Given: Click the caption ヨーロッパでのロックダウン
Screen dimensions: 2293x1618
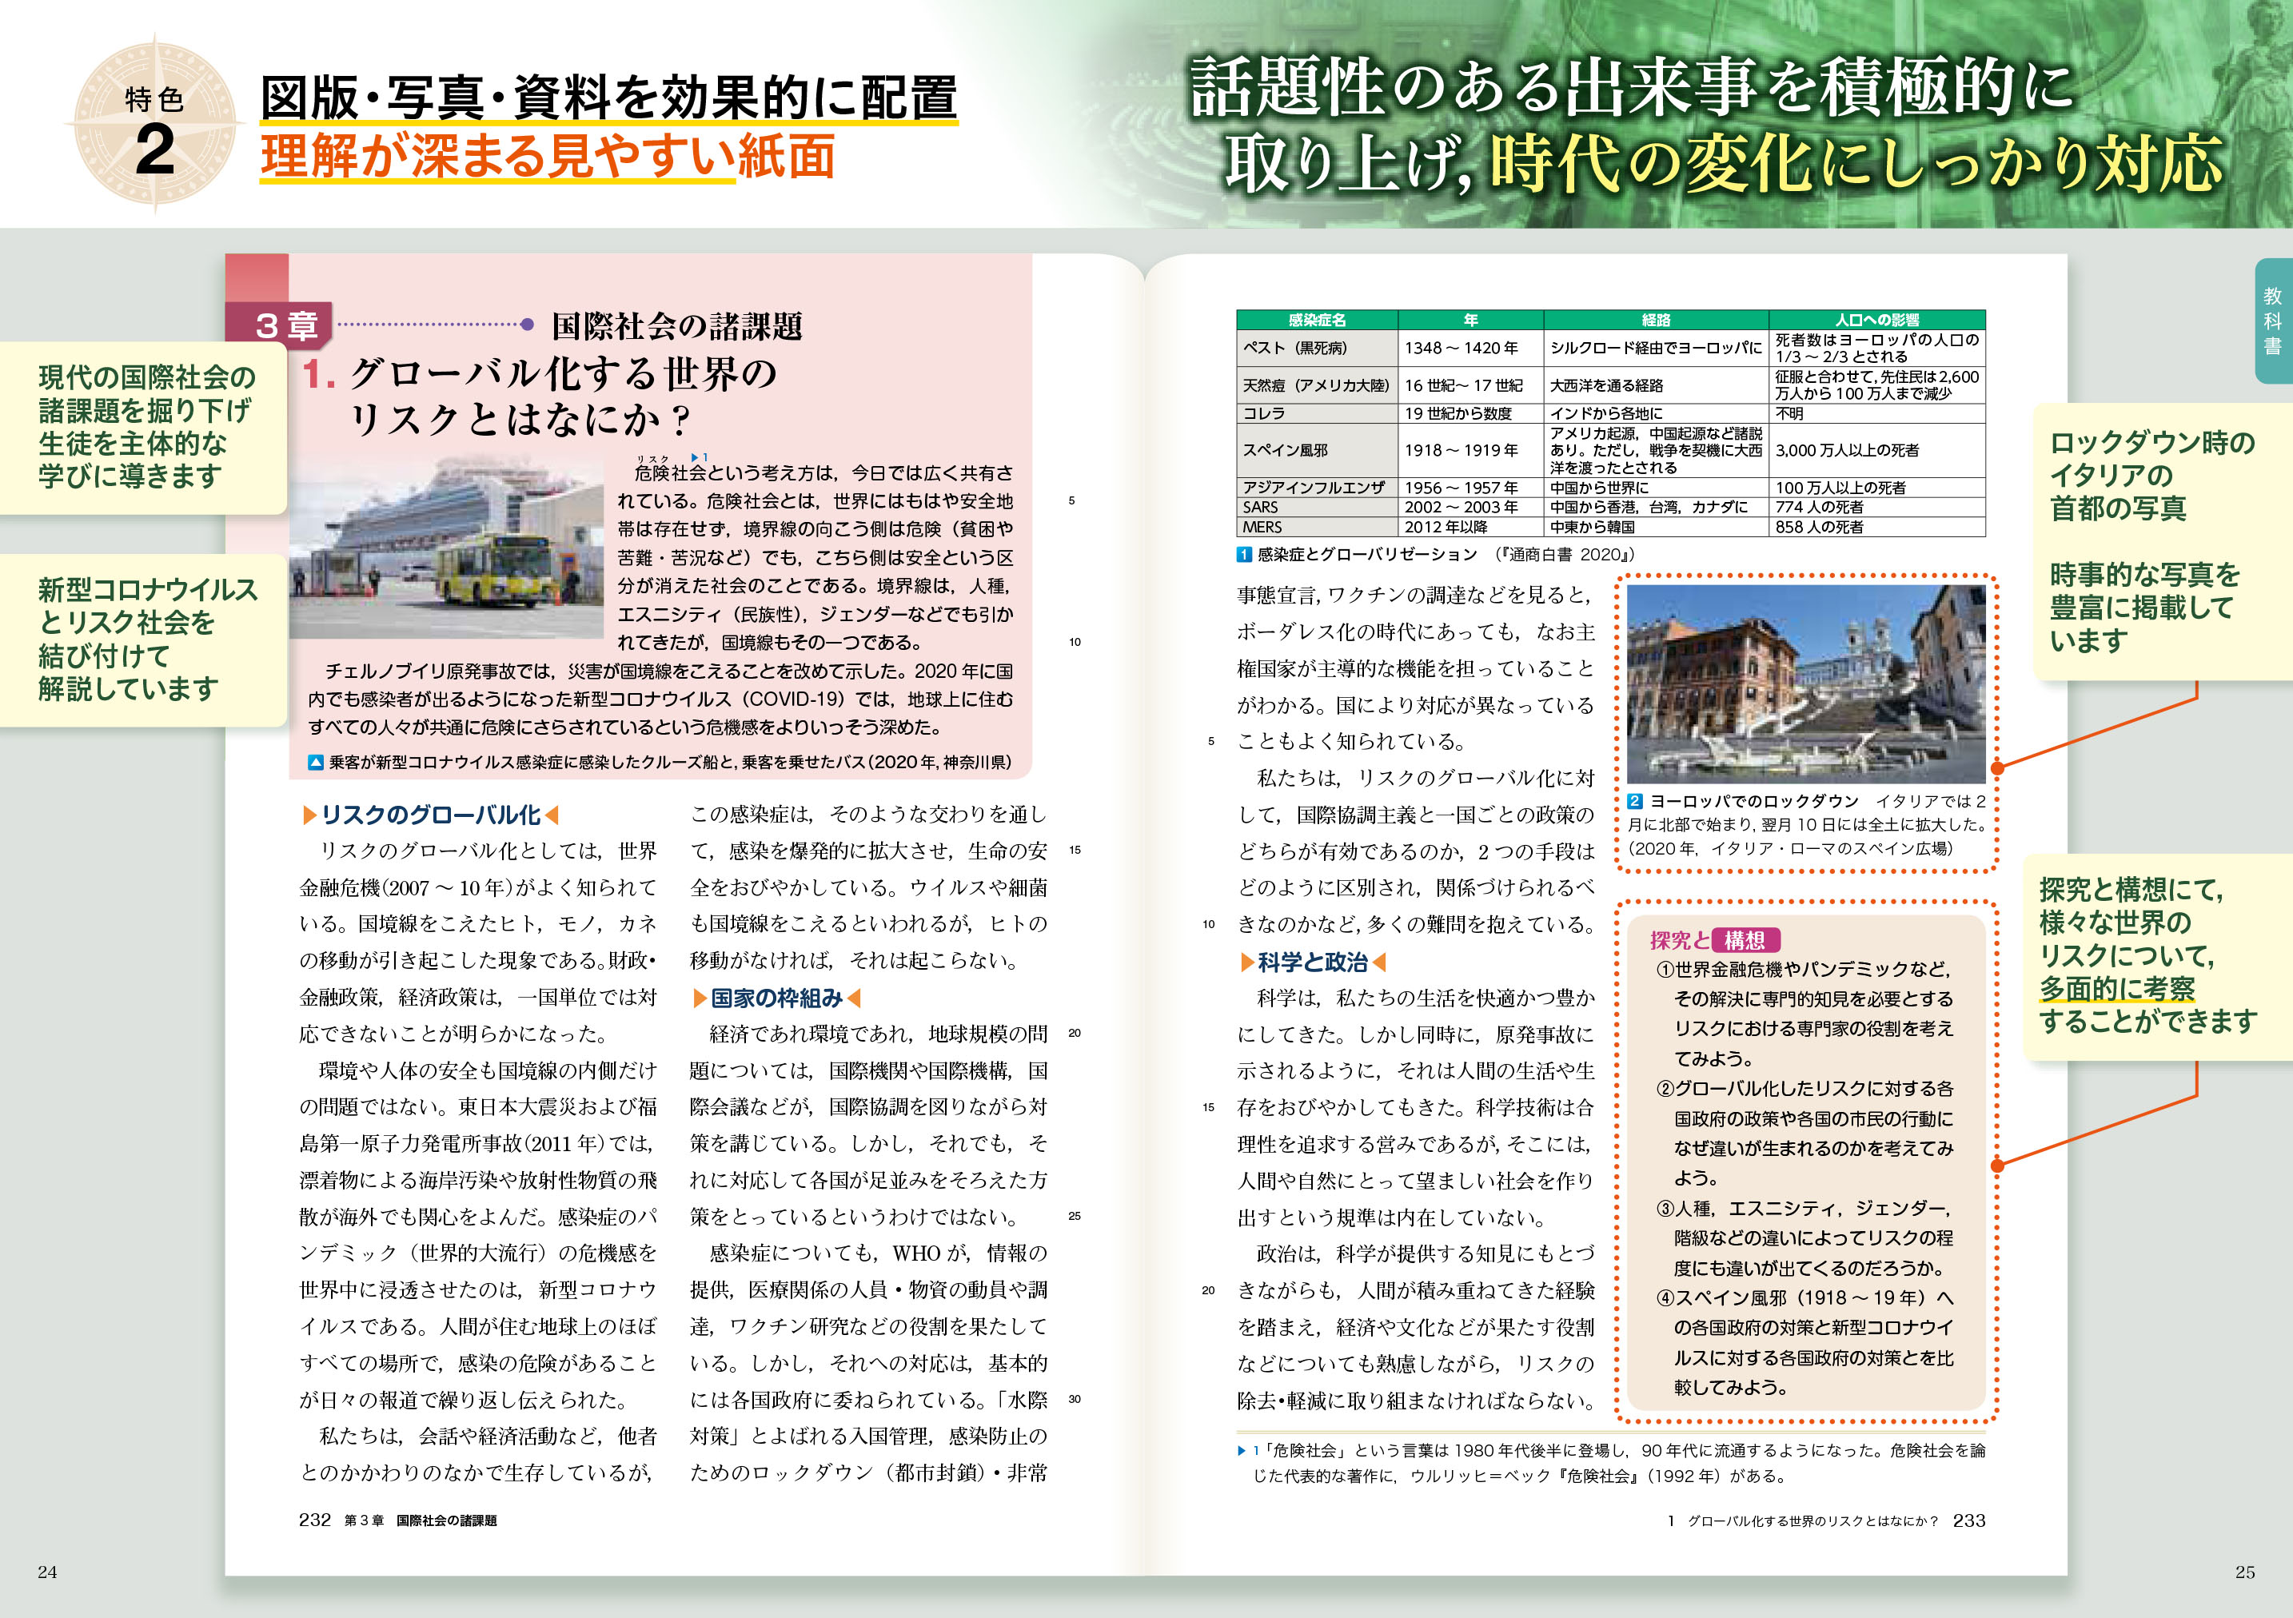Looking at the screenshot, I should click(1753, 801).
